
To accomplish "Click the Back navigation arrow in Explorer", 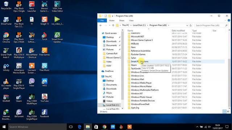I will [101, 25].
